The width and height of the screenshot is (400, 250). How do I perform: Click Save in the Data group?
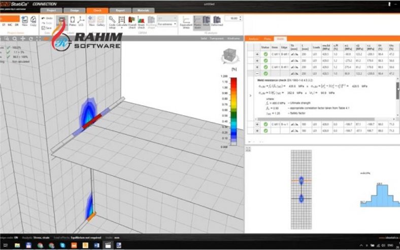tap(46, 28)
